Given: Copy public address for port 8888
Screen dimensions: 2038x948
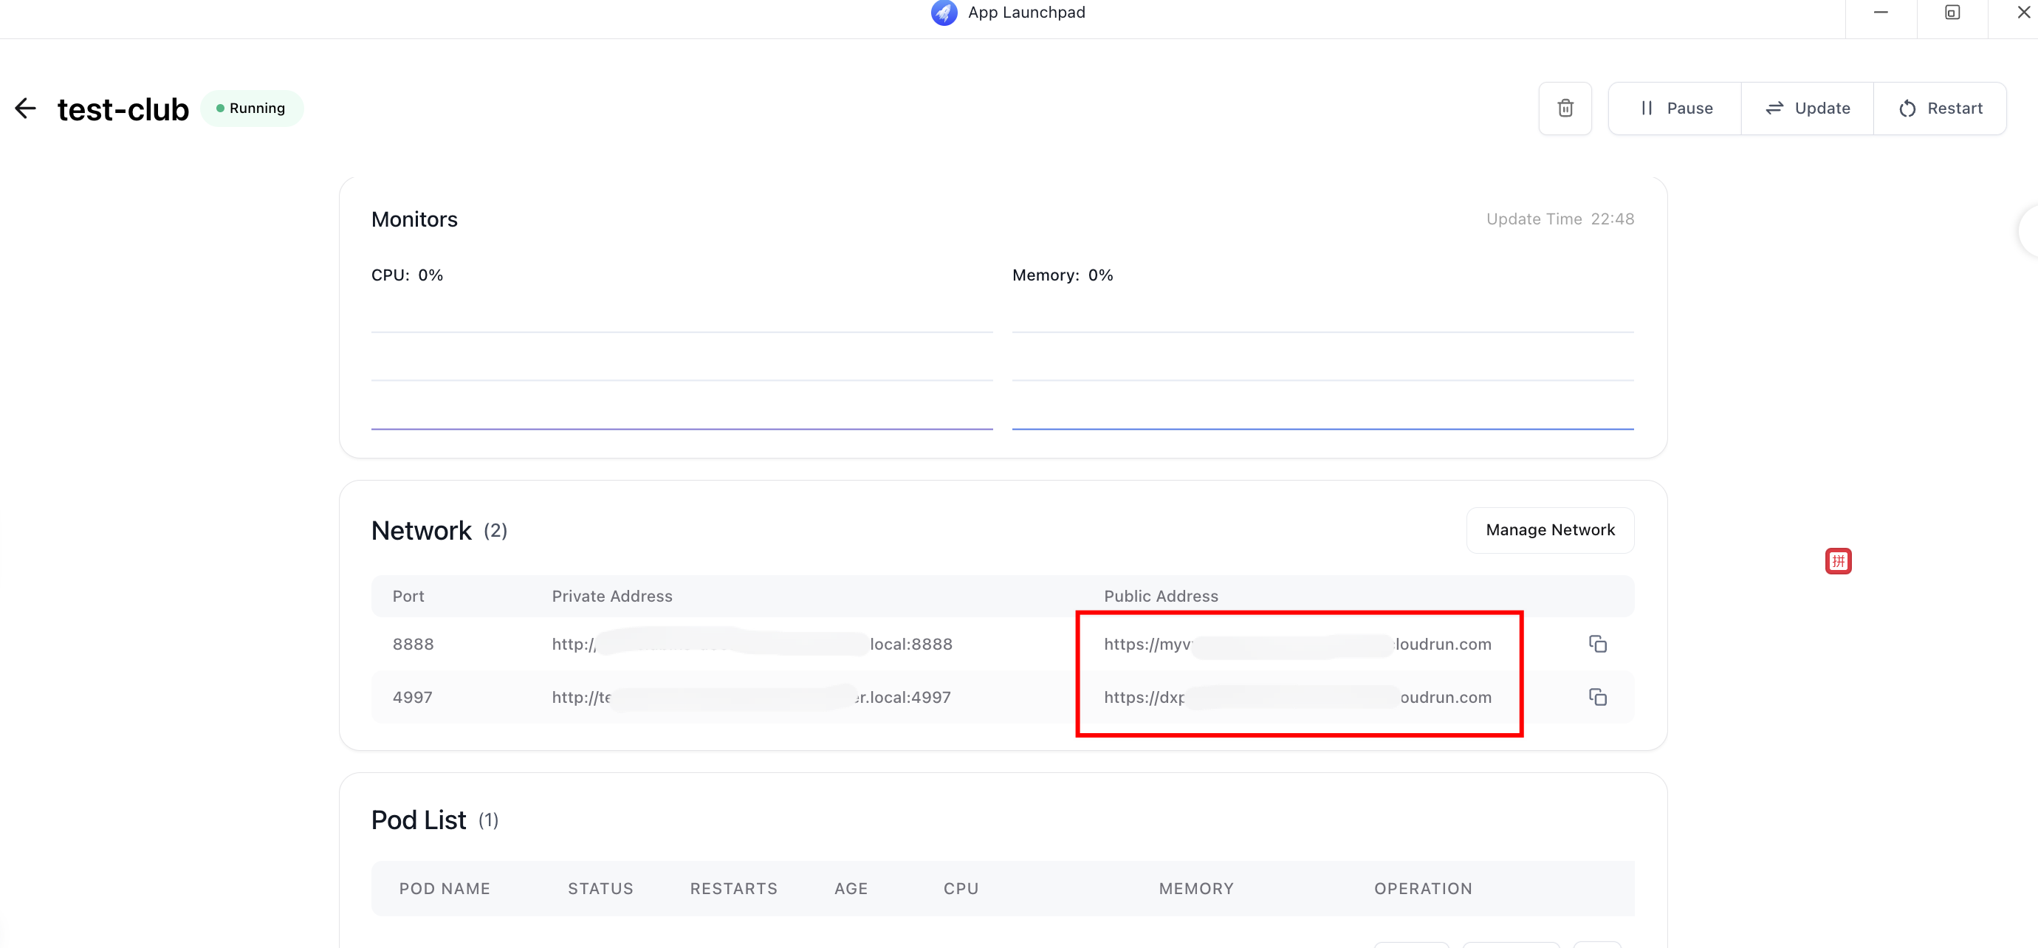Looking at the screenshot, I should pos(1596,643).
